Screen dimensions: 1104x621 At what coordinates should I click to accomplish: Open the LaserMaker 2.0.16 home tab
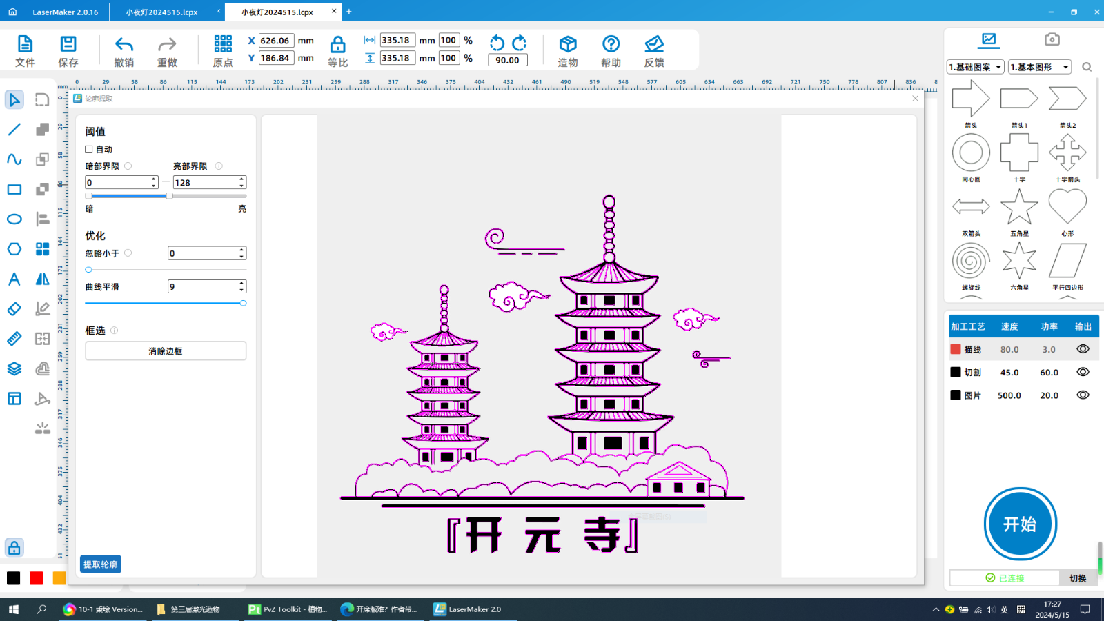click(x=65, y=12)
